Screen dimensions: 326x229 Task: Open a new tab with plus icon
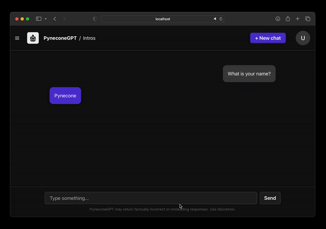298,19
